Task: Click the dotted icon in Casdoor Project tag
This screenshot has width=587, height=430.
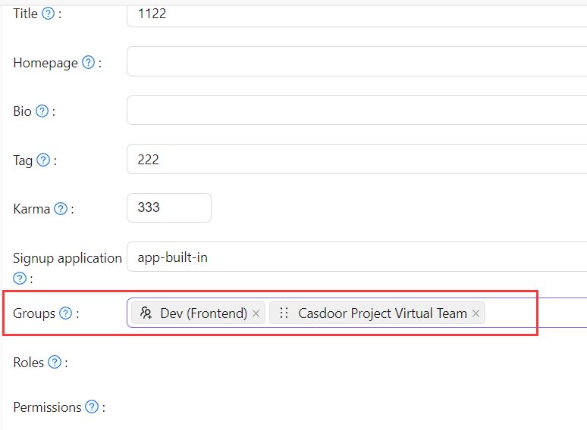Action: [x=284, y=313]
